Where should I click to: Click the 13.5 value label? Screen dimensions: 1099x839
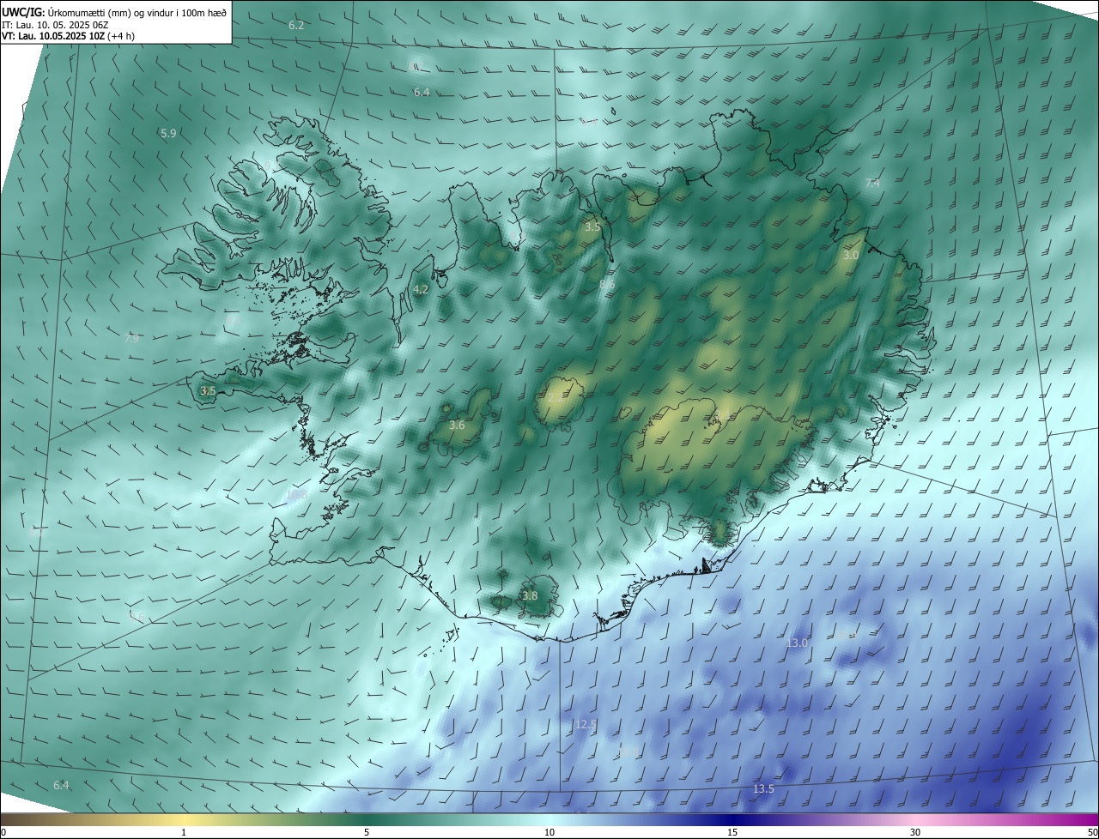(763, 788)
